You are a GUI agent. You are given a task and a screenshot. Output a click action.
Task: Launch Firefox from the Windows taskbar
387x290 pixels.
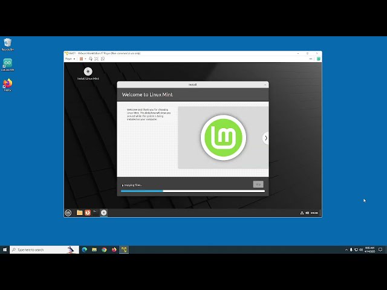[x=114, y=250]
